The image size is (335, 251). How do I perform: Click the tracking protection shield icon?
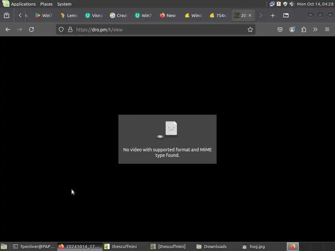(61, 29)
